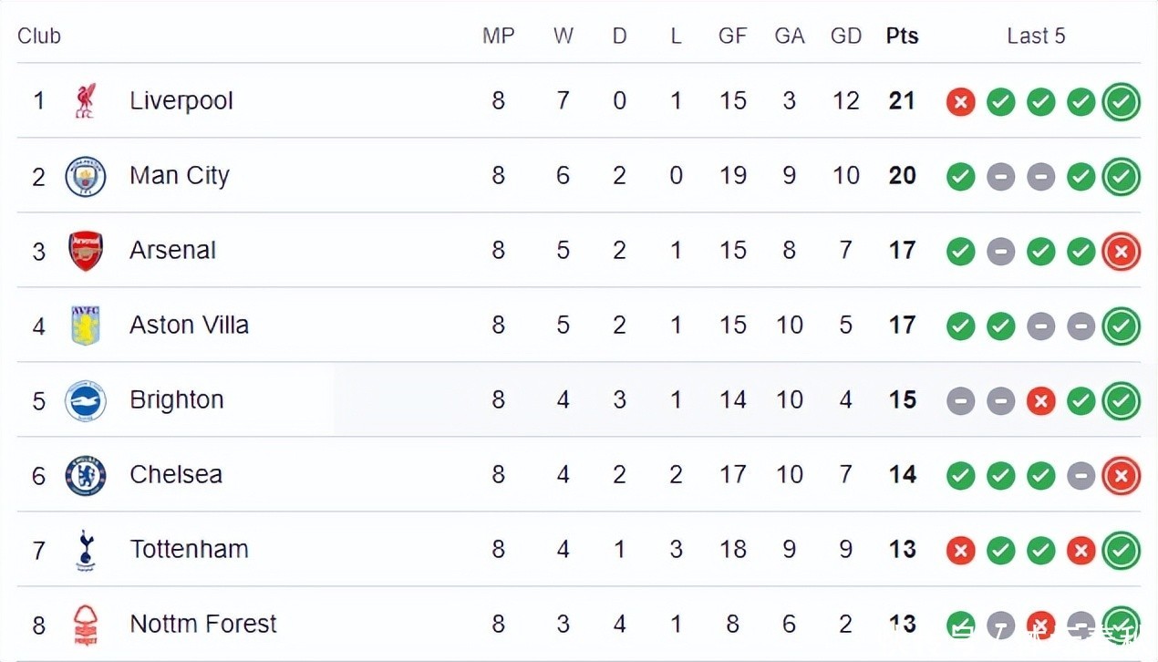1158x662 pixels.
Task: Click Brighton's red loss icon in Last 5
Action: pos(1040,400)
